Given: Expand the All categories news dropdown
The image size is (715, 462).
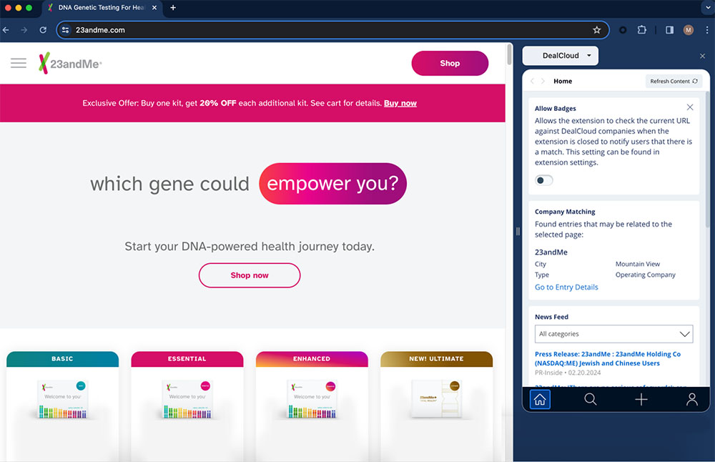Looking at the screenshot, I should tap(613, 334).
